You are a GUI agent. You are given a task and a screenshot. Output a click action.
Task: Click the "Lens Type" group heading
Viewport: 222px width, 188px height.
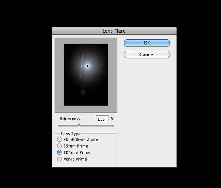(x=70, y=134)
